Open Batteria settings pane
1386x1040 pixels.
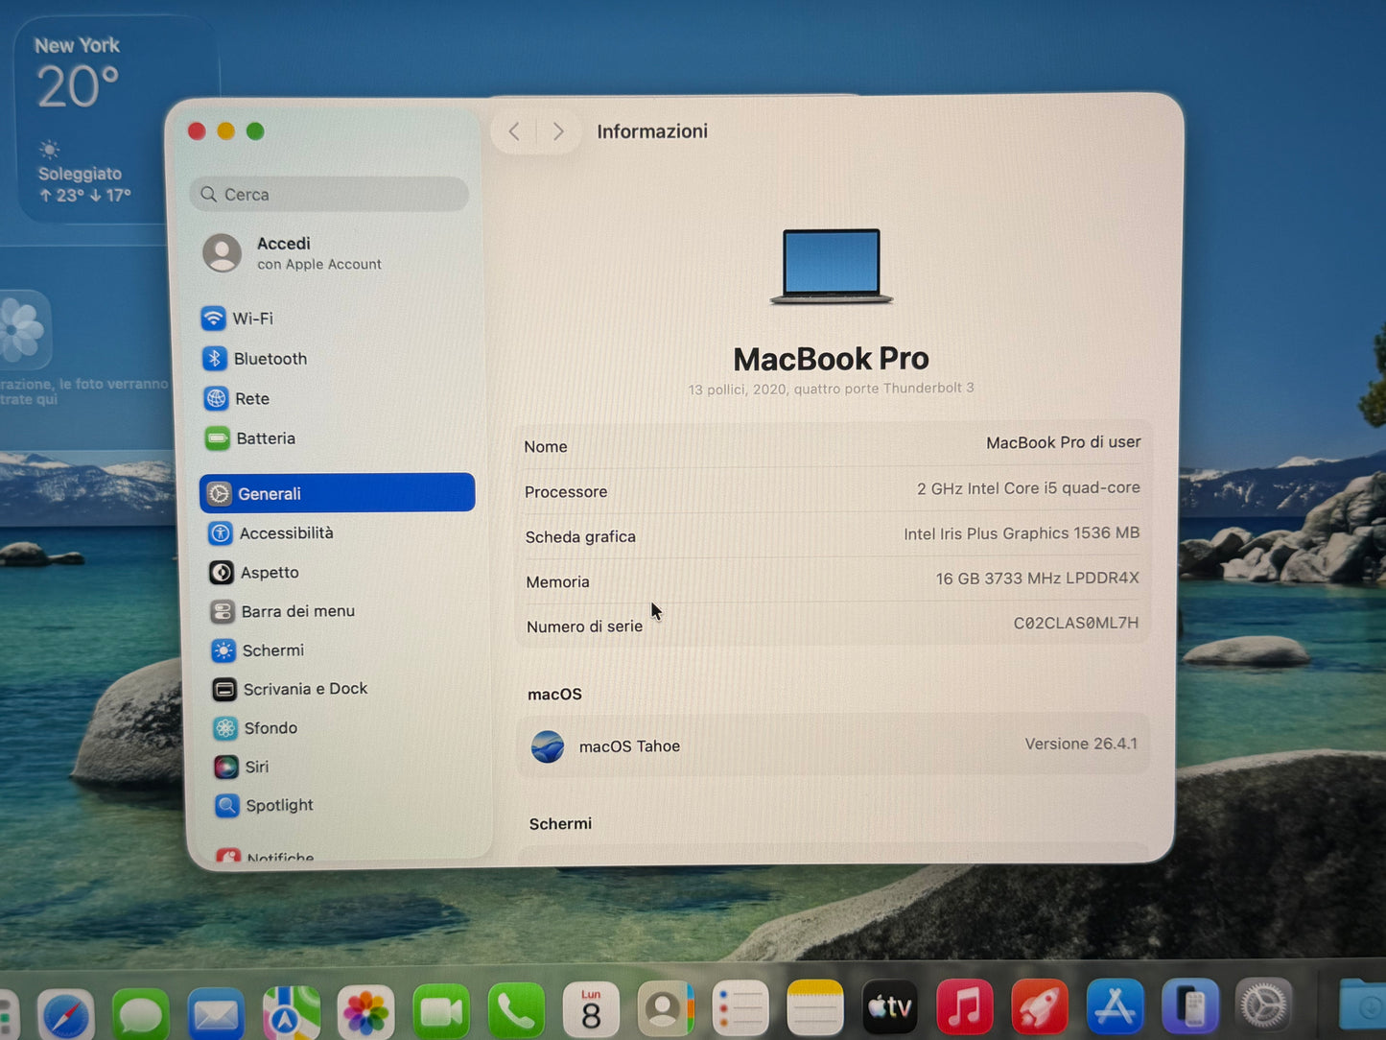[x=250, y=438]
